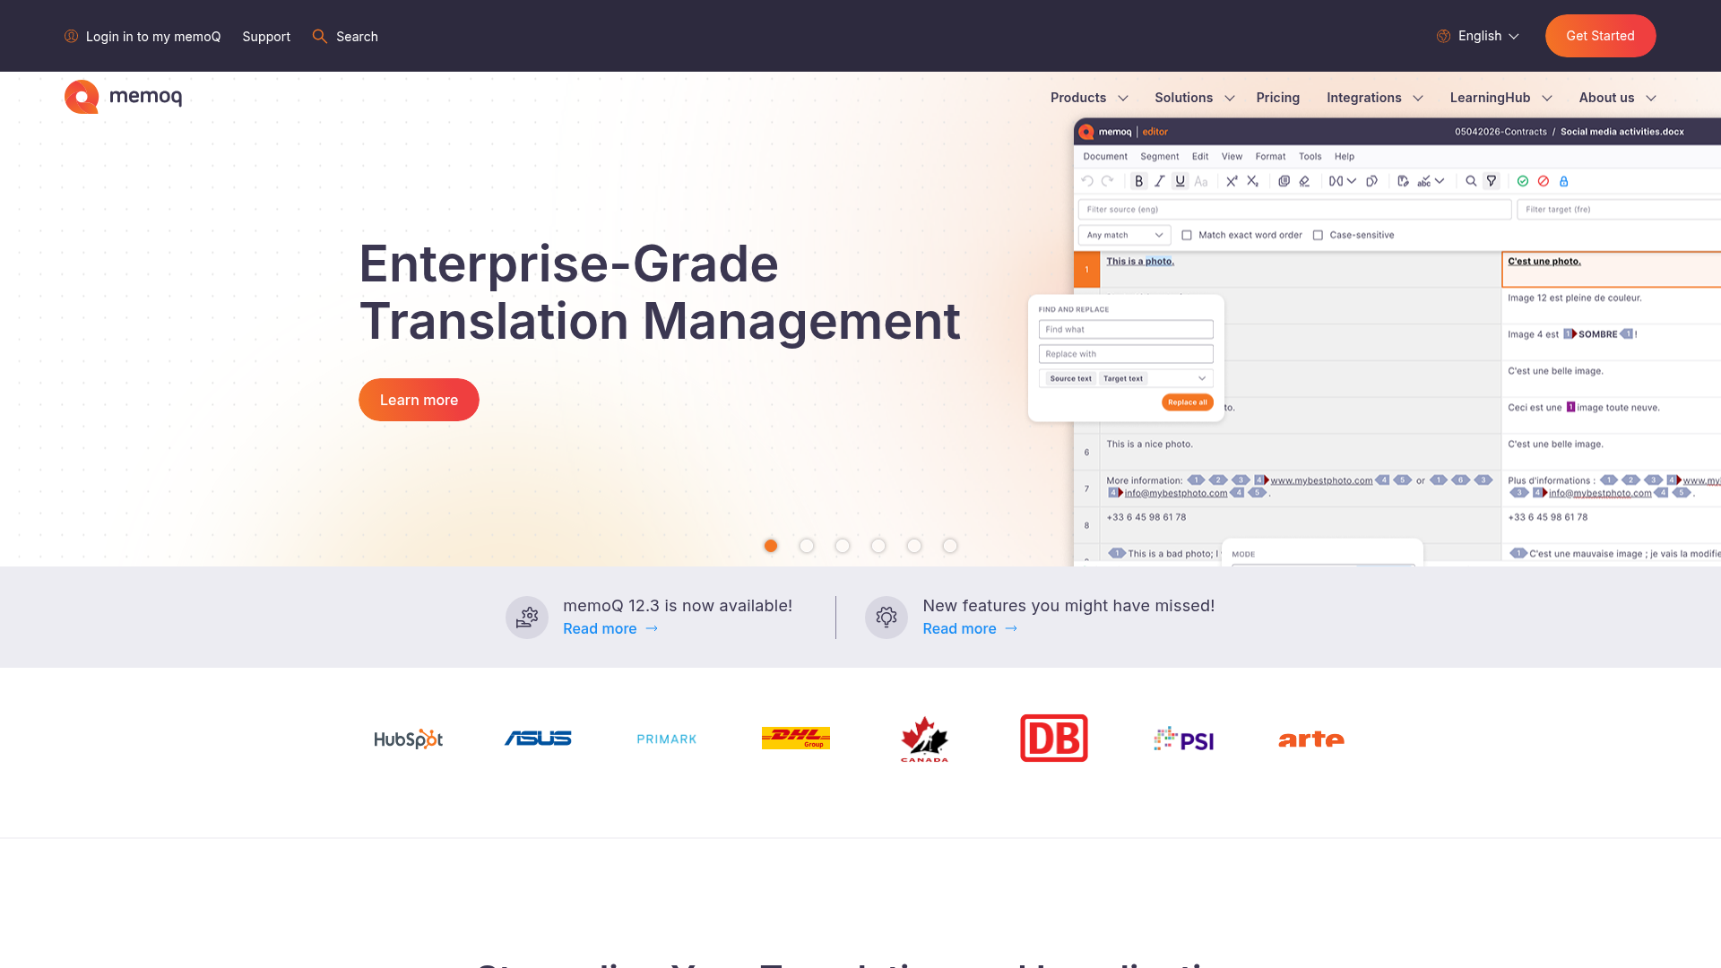Screen dimensions: 1721x968
Task: Open the editor Tools menu
Action: 1310,156
